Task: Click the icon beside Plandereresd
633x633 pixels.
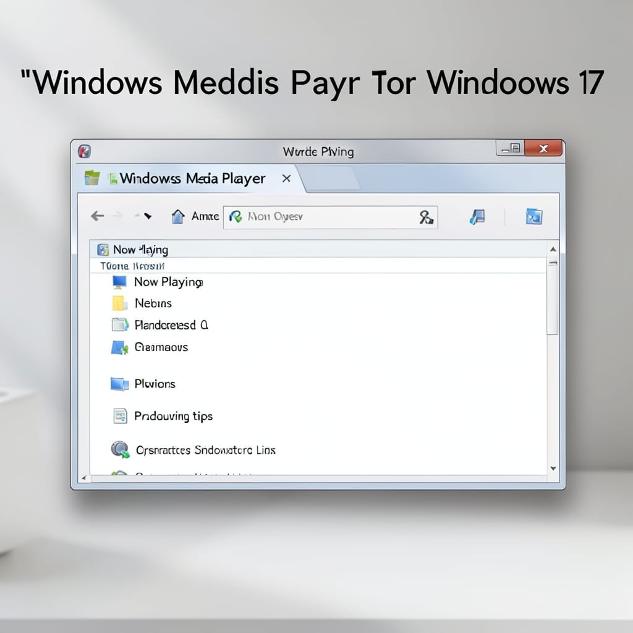Action: point(120,325)
